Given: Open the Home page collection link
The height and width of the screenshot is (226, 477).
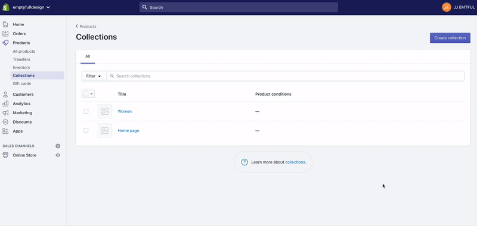Looking at the screenshot, I should click(128, 130).
